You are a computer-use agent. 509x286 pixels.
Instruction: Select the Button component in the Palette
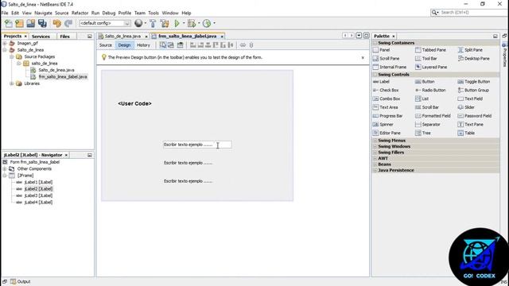(x=425, y=82)
